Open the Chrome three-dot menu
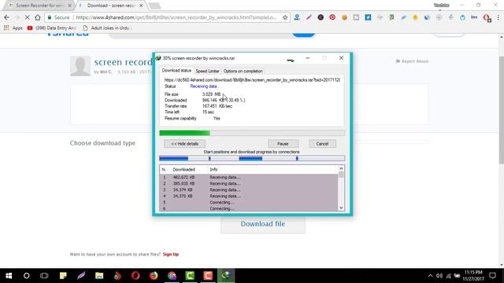This screenshot has width=504, height=283. 498,17
